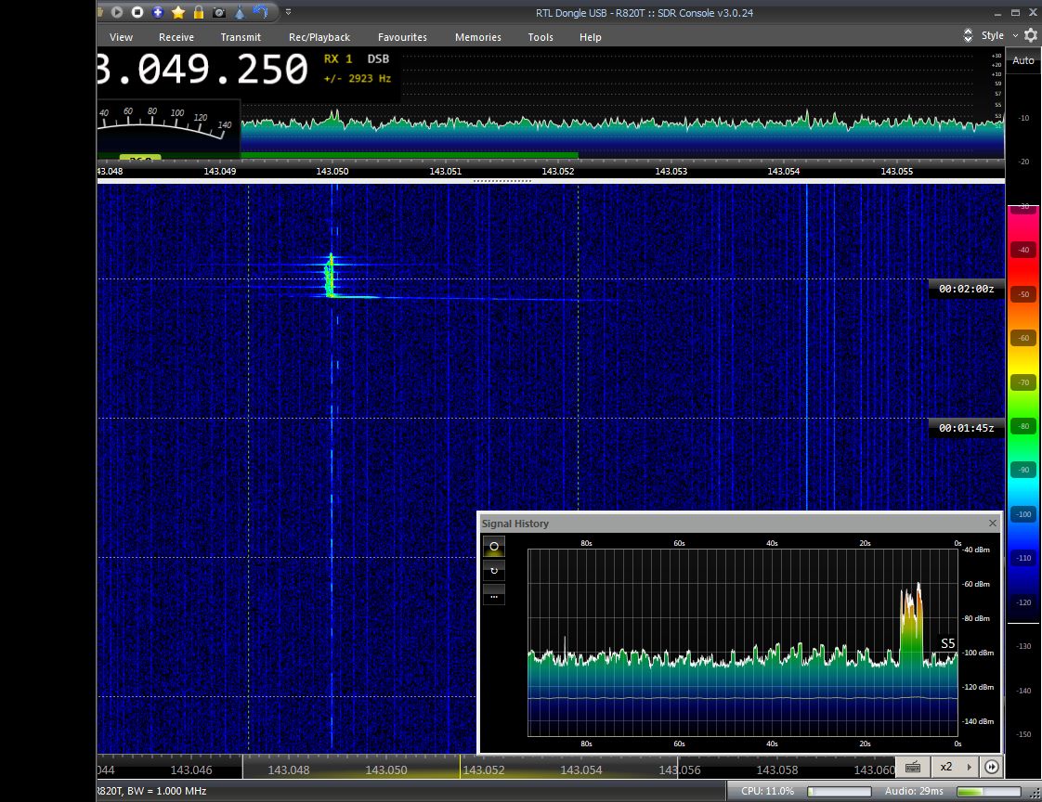Viewport: 1042px width, 802px height.
Task: Click the Signal History reset refresh icon
Action: (494, 571)
